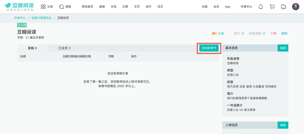Click the 完结连载 link
This screenshot has height=134, width=304.
click(255, 33)
